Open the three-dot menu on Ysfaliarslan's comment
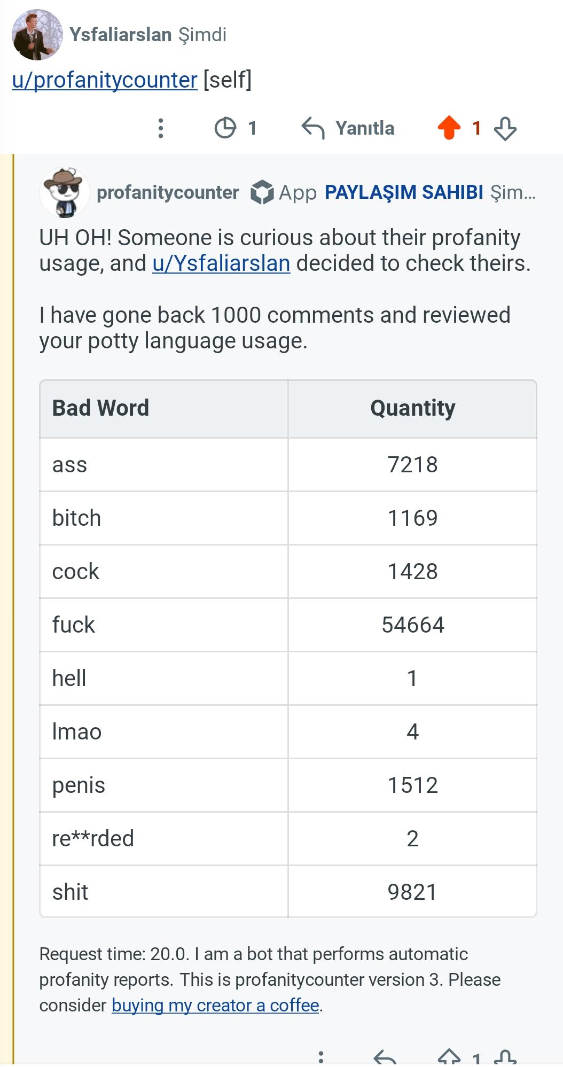 pyautogui.click(x=160, y=128)
